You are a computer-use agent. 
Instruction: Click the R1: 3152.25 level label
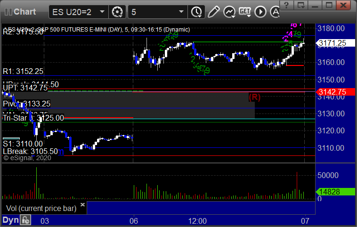(23, 71)
